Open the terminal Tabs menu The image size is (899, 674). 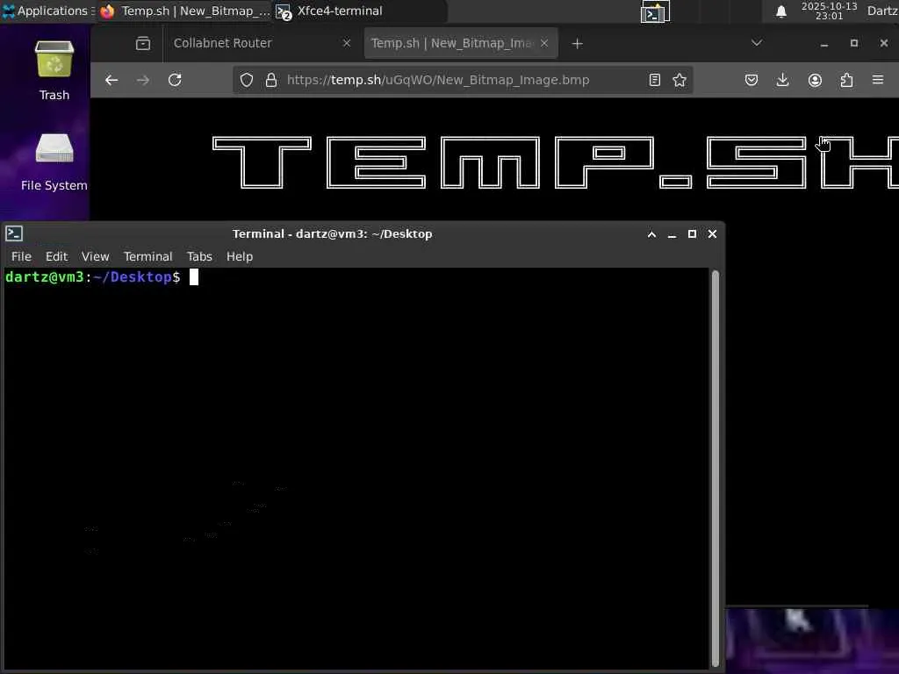pos(199,257)
